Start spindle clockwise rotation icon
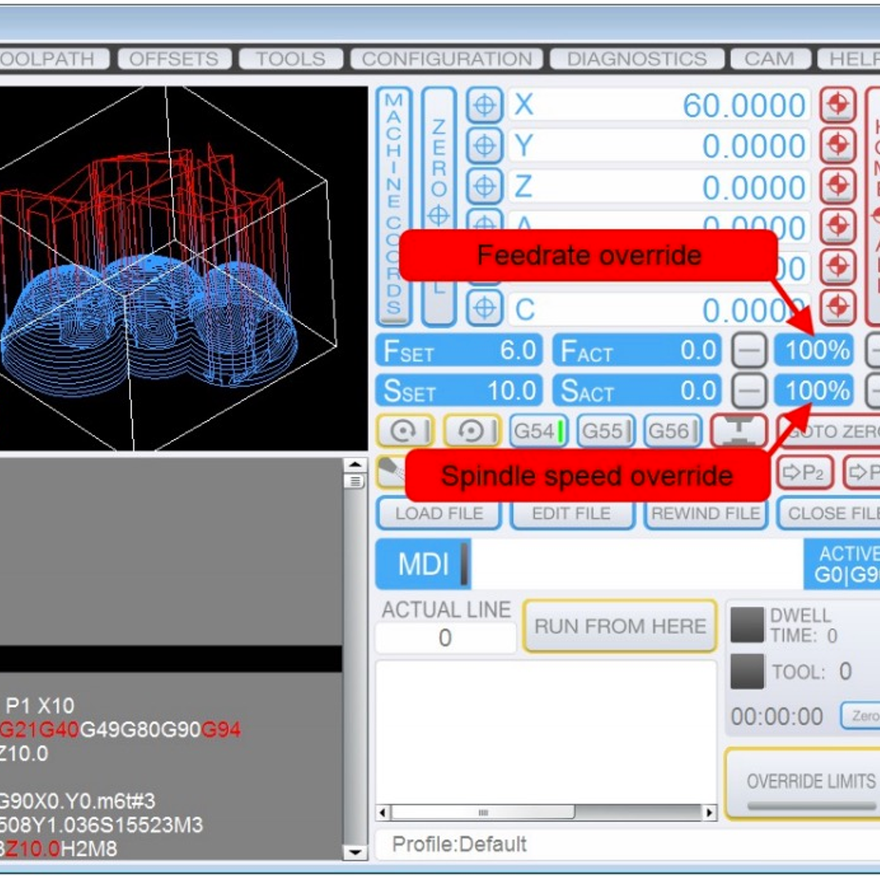Screen dimensions: 880x880 pyautogui.click(x=405, y=431)
